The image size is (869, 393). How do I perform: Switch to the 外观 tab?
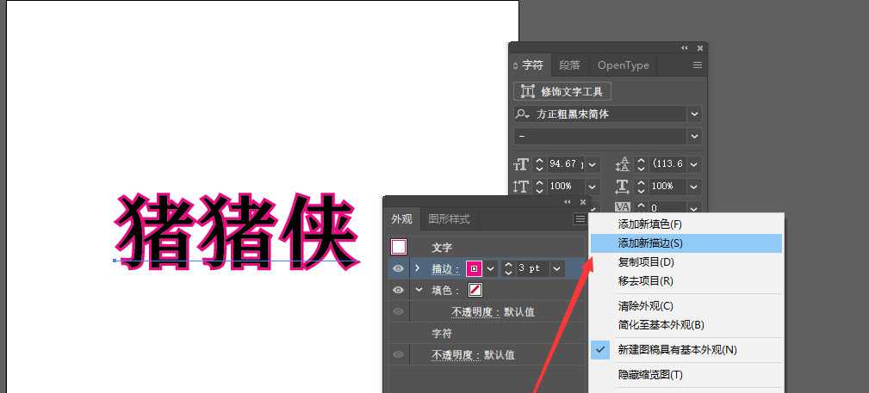pyautogui.click(x=402, y=219)
